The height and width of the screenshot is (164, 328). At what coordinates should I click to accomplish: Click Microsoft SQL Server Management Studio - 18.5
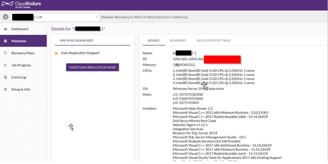pos(209,137)
